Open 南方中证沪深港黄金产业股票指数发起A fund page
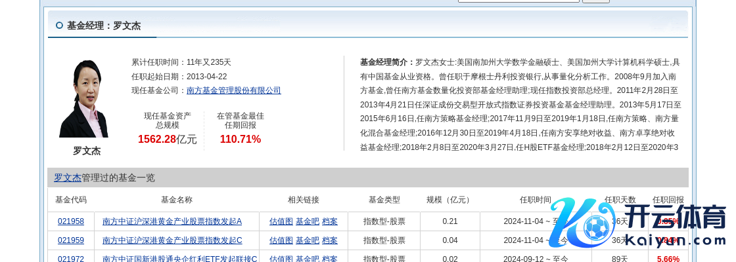The image size is (736, 262). (x=172, y=221)
